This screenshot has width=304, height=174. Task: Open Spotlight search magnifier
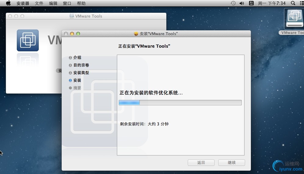[x=293, y=3]
